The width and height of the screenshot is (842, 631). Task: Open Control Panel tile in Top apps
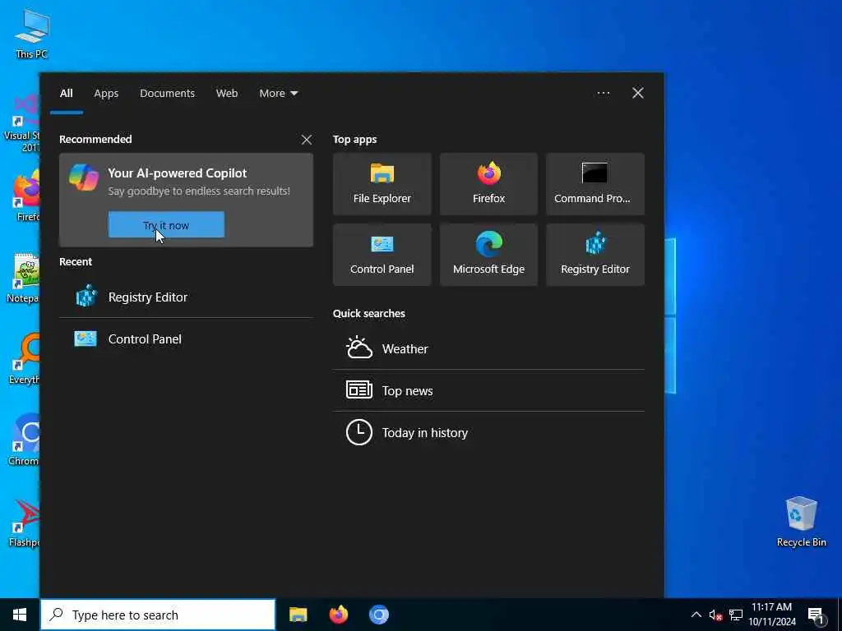tap(382, 255)
